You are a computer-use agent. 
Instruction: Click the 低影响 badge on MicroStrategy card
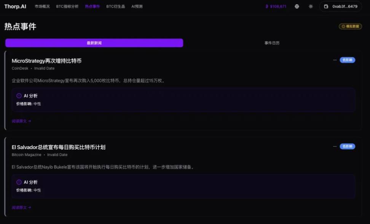click(347, 60)
